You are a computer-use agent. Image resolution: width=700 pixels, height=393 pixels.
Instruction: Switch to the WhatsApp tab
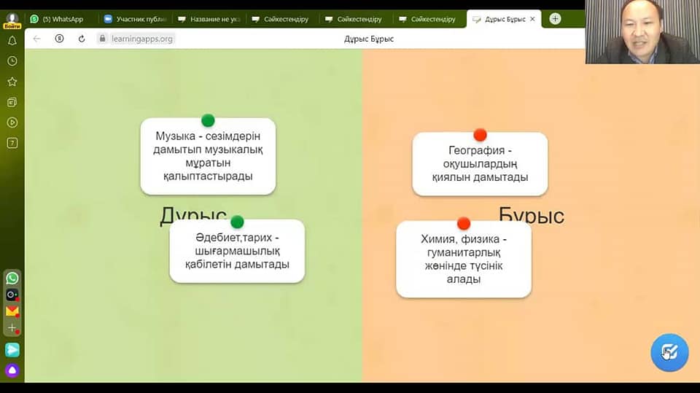point(62,19)
